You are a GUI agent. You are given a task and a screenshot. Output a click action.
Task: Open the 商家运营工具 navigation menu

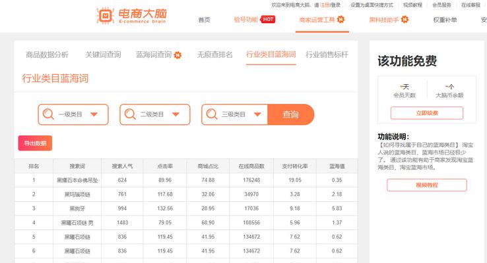[x=317, y=20]
